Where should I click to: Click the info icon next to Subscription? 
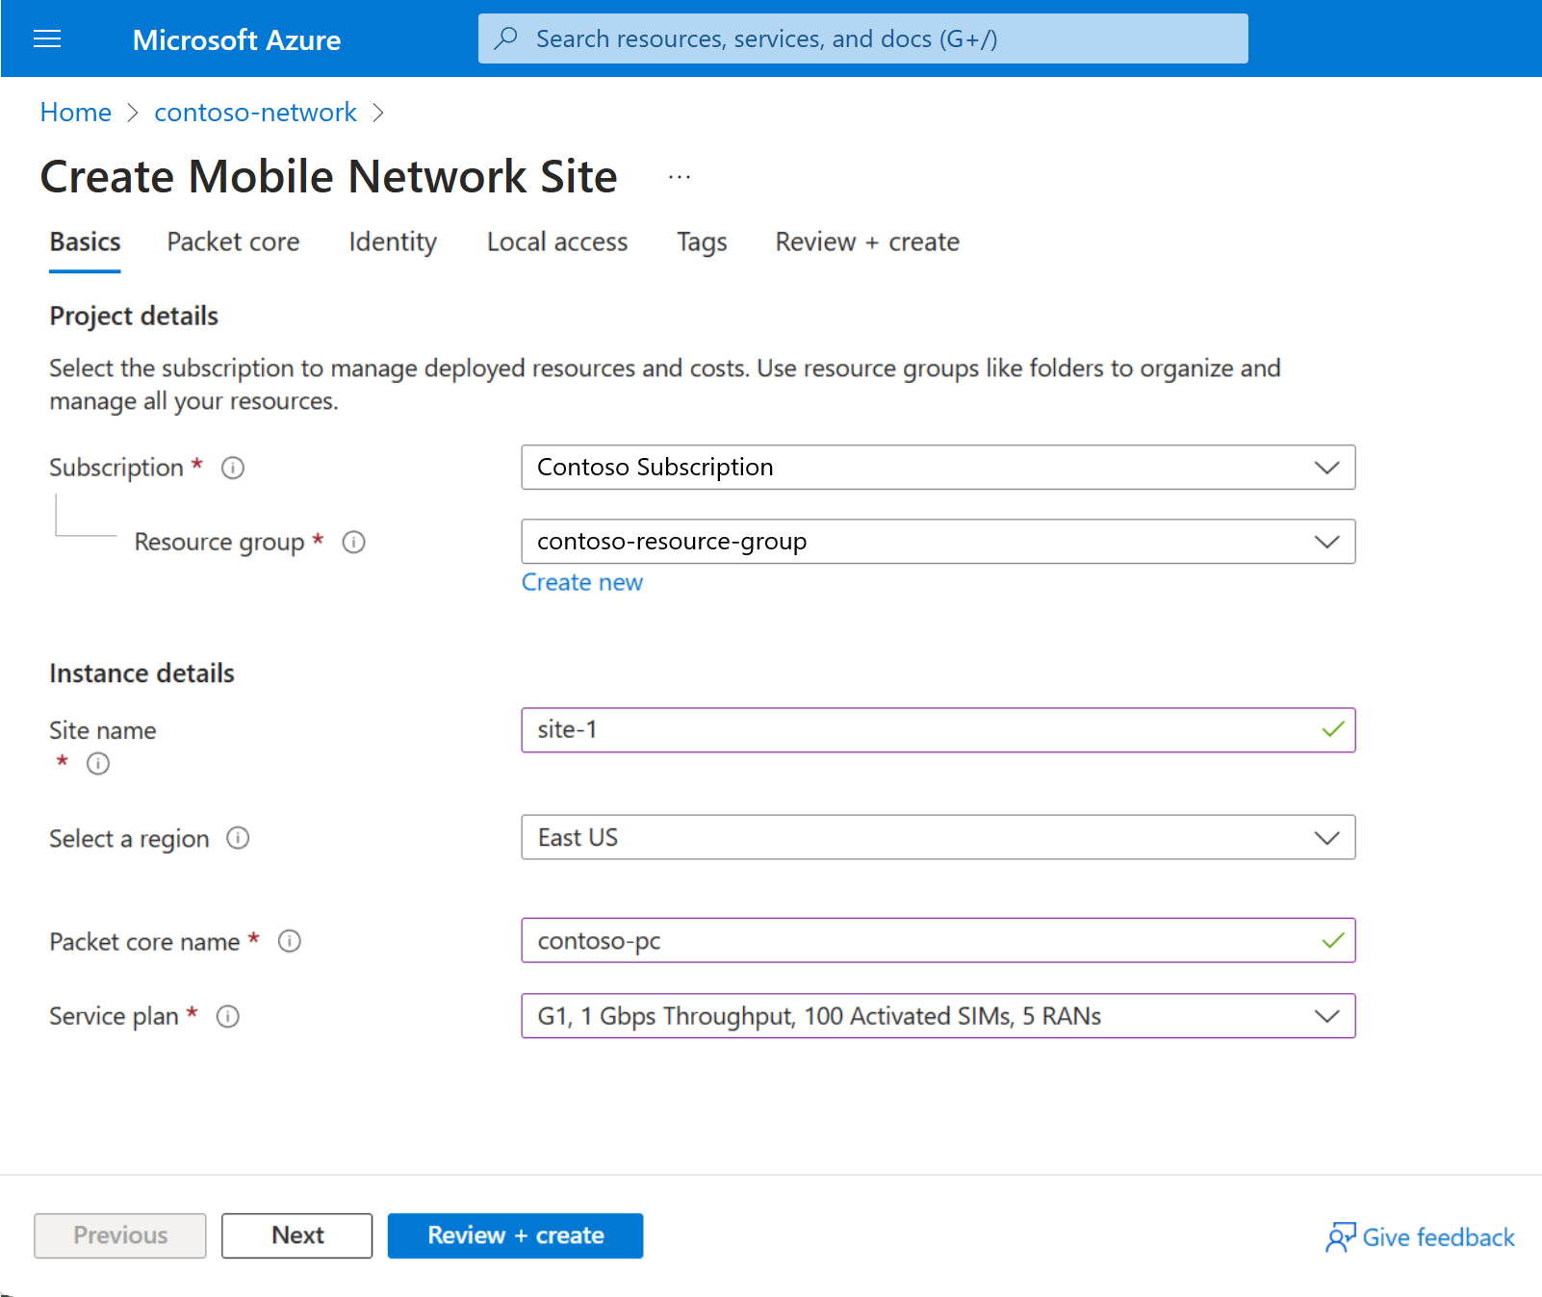(231, 469)
